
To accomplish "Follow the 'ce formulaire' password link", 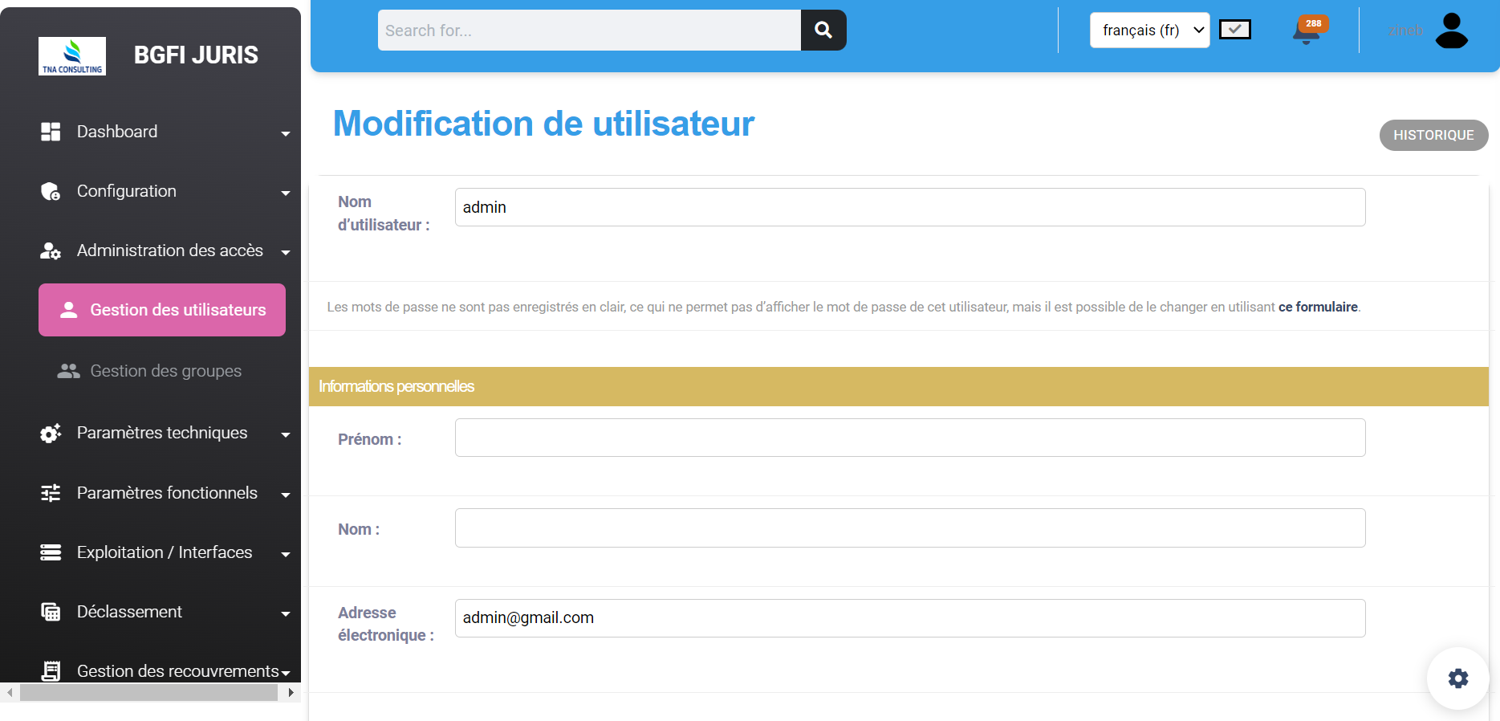I will (1317, 307).
